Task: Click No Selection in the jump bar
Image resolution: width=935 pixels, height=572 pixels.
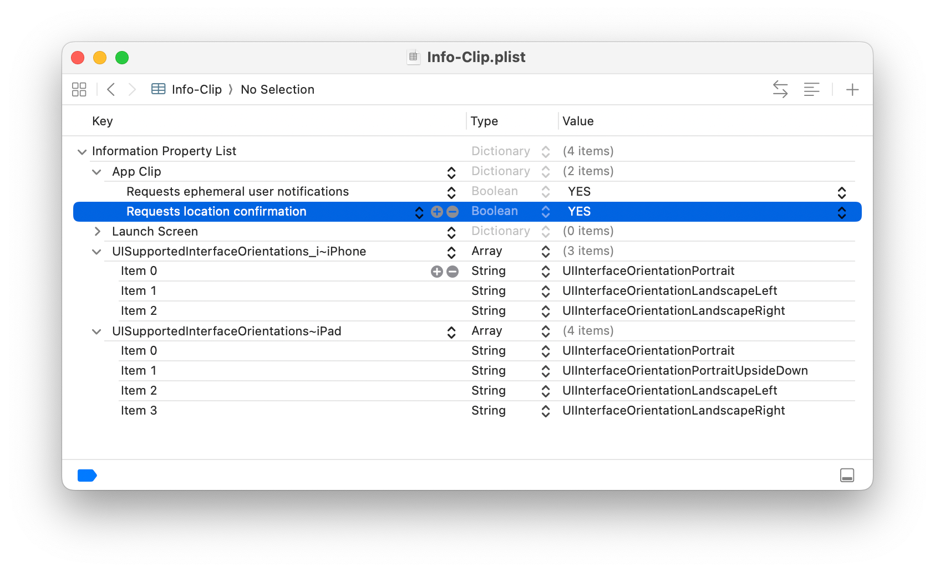Action: 277,89
